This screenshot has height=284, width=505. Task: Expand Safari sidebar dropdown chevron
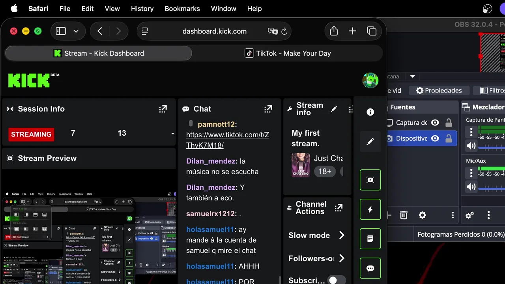(x=76, y=31)
